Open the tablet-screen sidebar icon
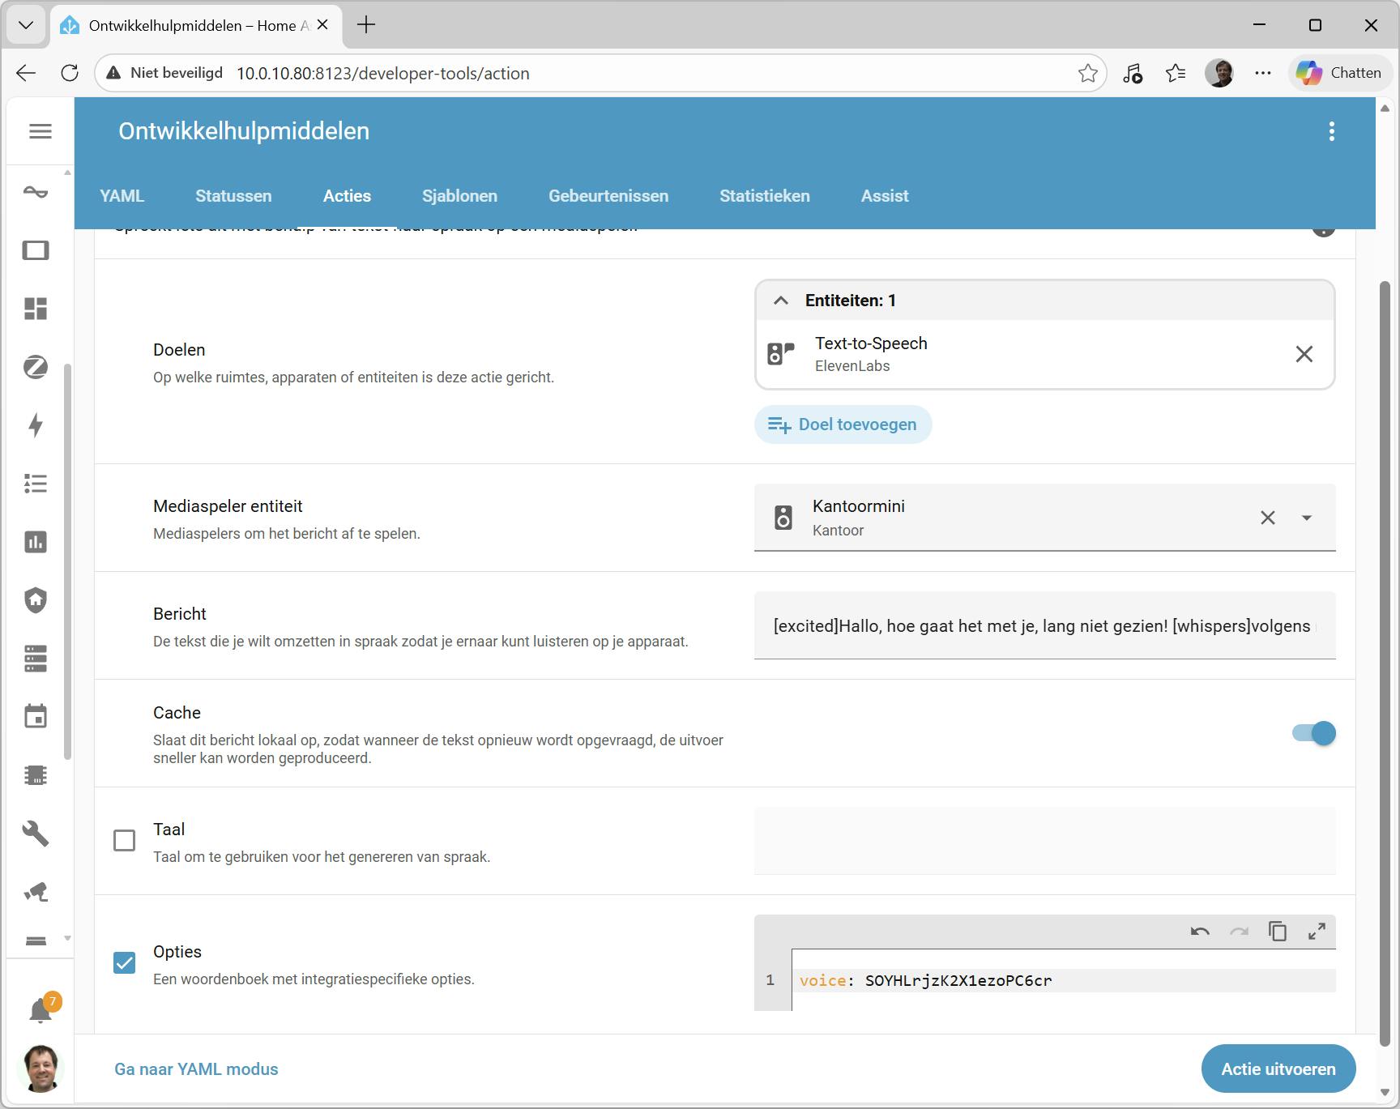This screenshot has height=1109, width=1400. (36, 250)
